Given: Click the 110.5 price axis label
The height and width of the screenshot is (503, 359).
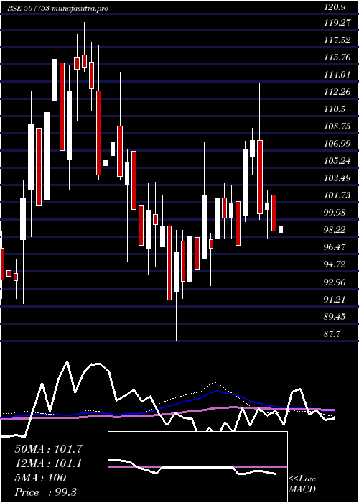Looking at the screenshot, I should pyautogui.click(x=335, y=109).
